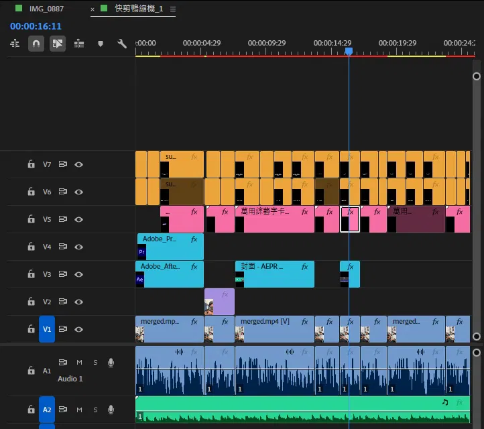484x429 pixels.
Task: Toggle sync lock for V6
Action: [x=63, y=192]
